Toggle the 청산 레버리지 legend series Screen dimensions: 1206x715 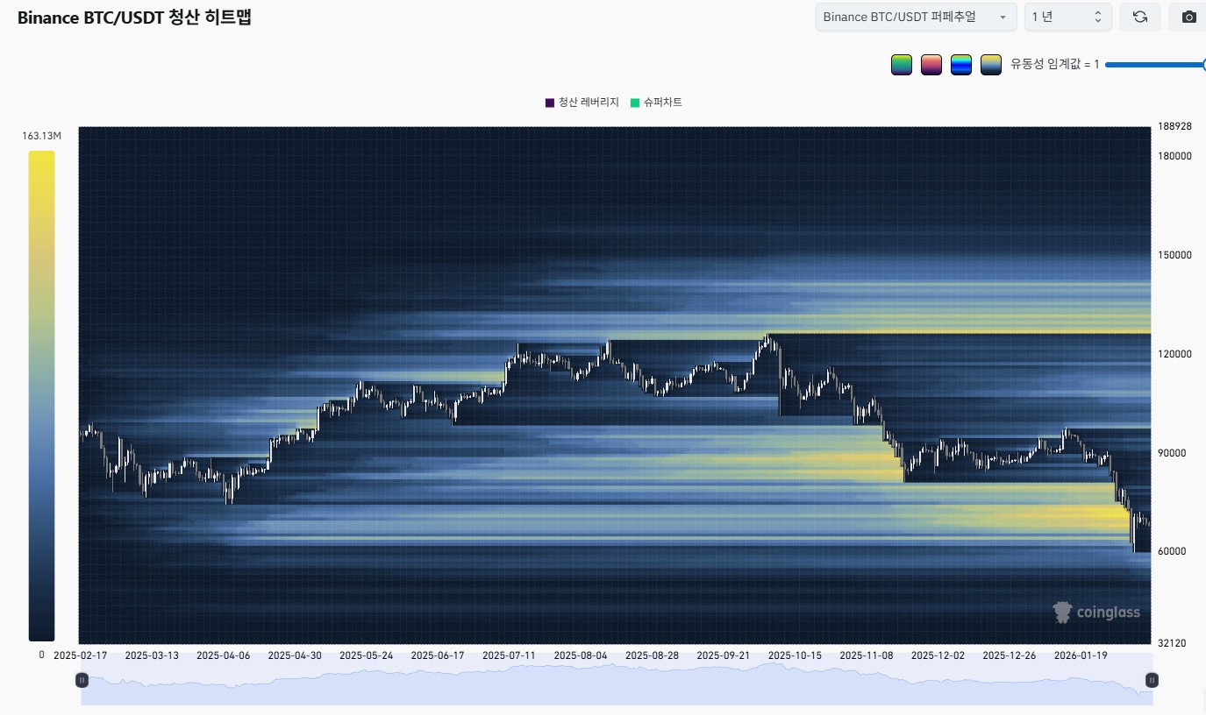tap(582, 103)
